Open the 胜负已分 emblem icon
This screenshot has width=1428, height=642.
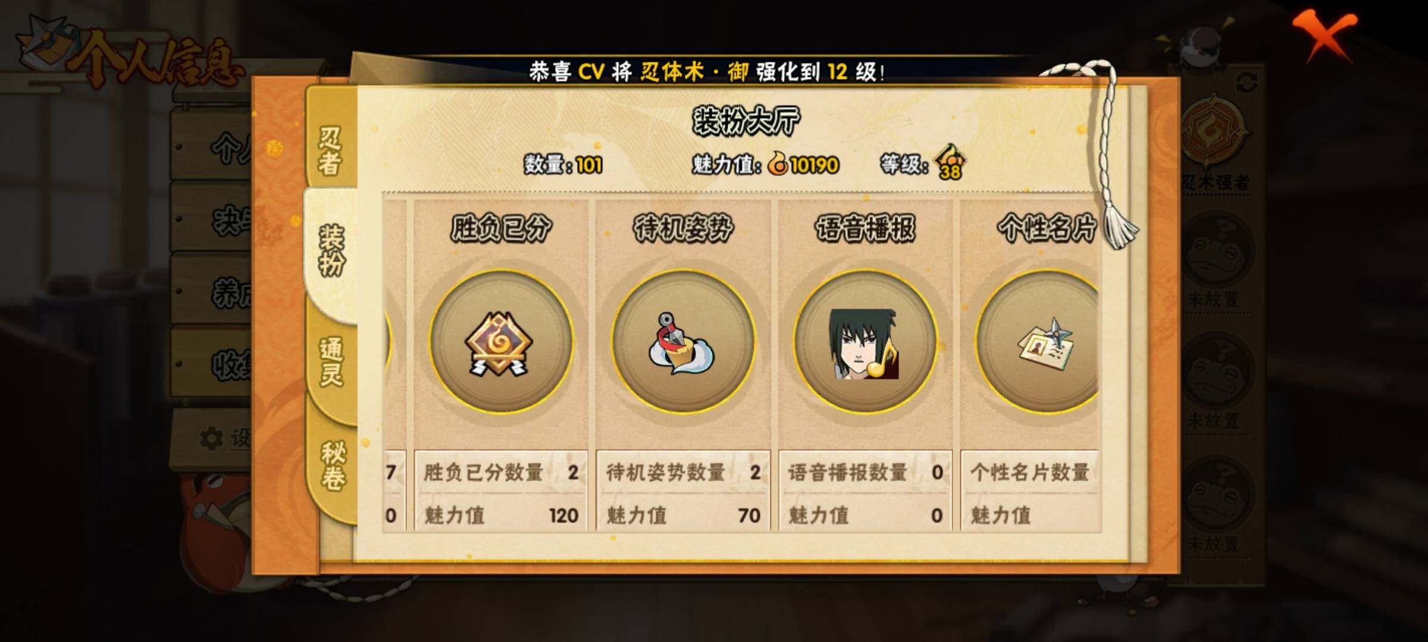pyautogui.click(x=500, y=341)
